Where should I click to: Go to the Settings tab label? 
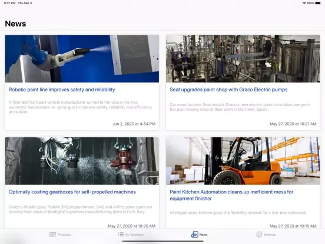click(x=270, y=235)
